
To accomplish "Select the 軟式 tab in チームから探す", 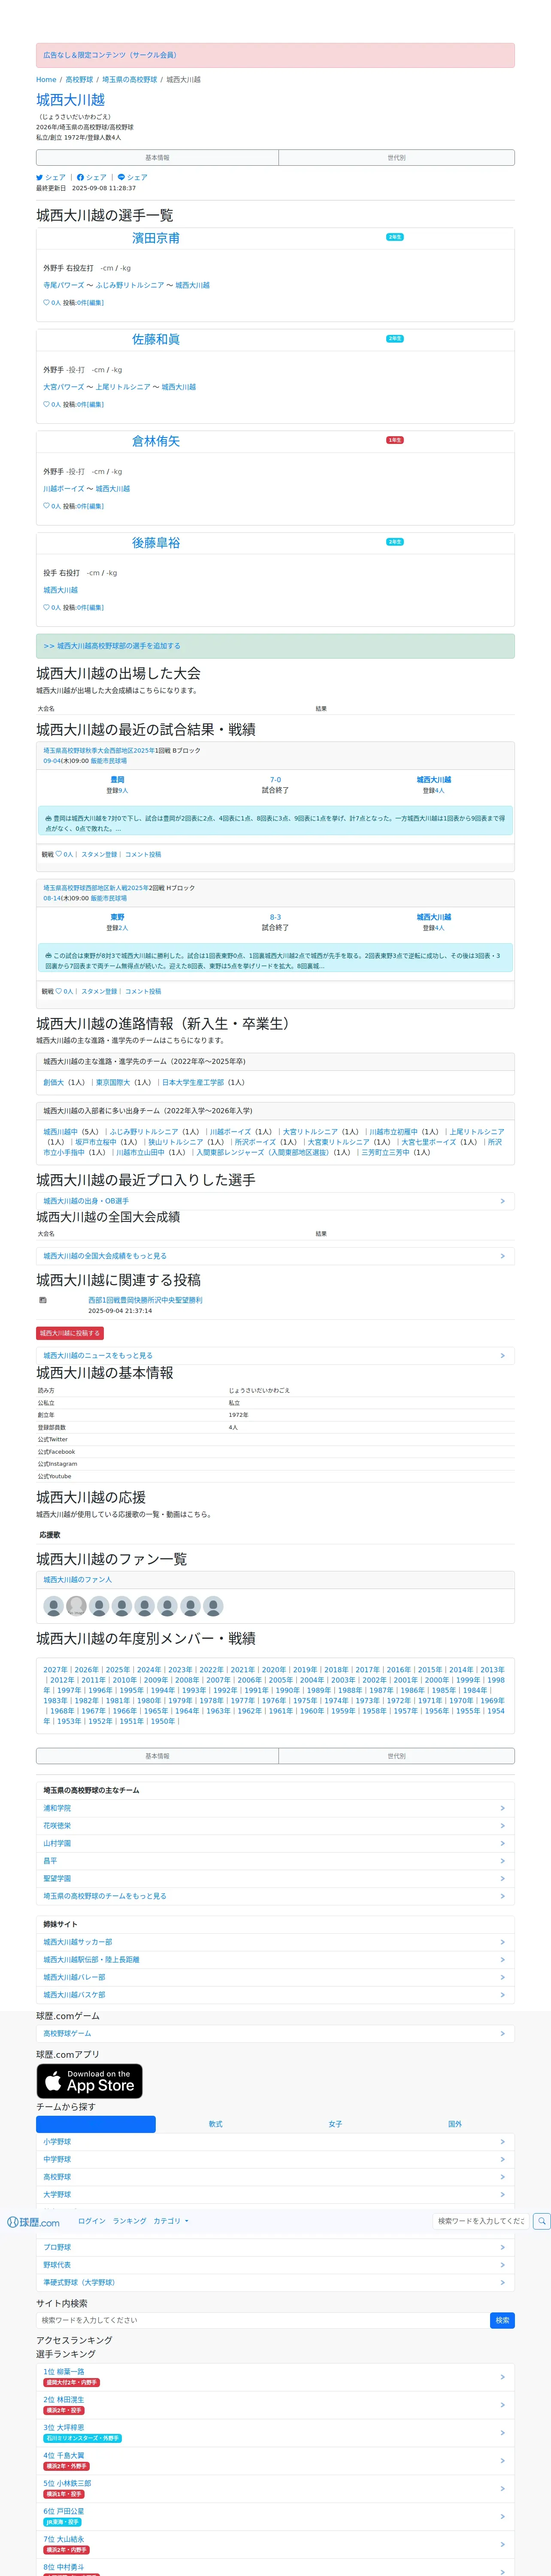I will pyautogui.click(x=215, y=2124).
